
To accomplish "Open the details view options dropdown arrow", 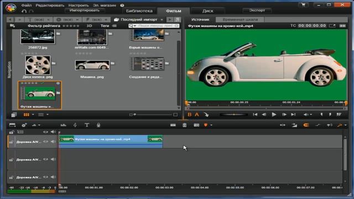I will click(x=48, y=114).
